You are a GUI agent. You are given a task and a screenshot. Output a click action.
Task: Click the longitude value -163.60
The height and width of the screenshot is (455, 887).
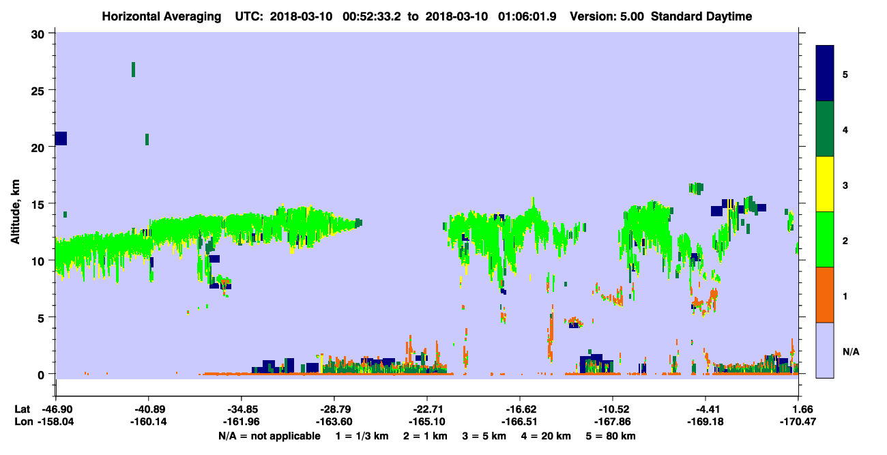[x=334, y=422]
